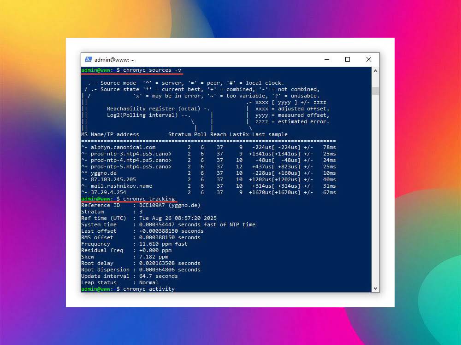This screenshot has height=345, width=461.
Task: Select the prod-ntp-3.ntp4.ps5.cano> source name
Action: click(x=131, y=154)
